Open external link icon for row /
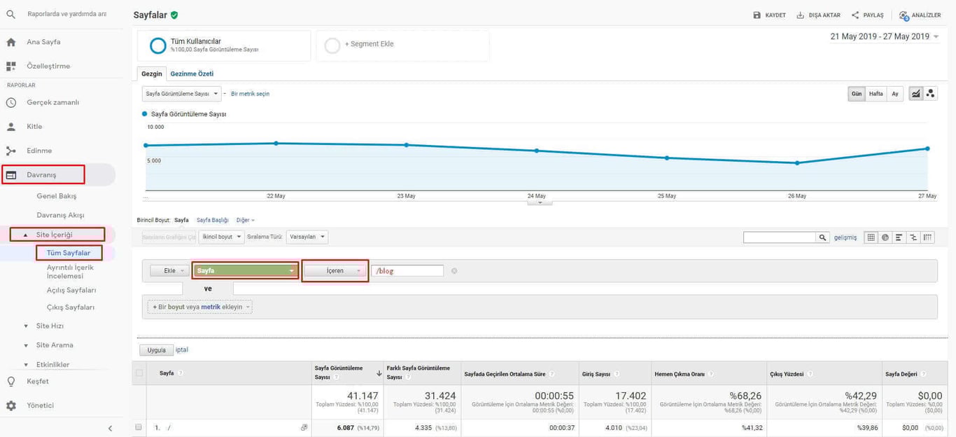This screenshot has width=956, height=437. coord(304,427)
